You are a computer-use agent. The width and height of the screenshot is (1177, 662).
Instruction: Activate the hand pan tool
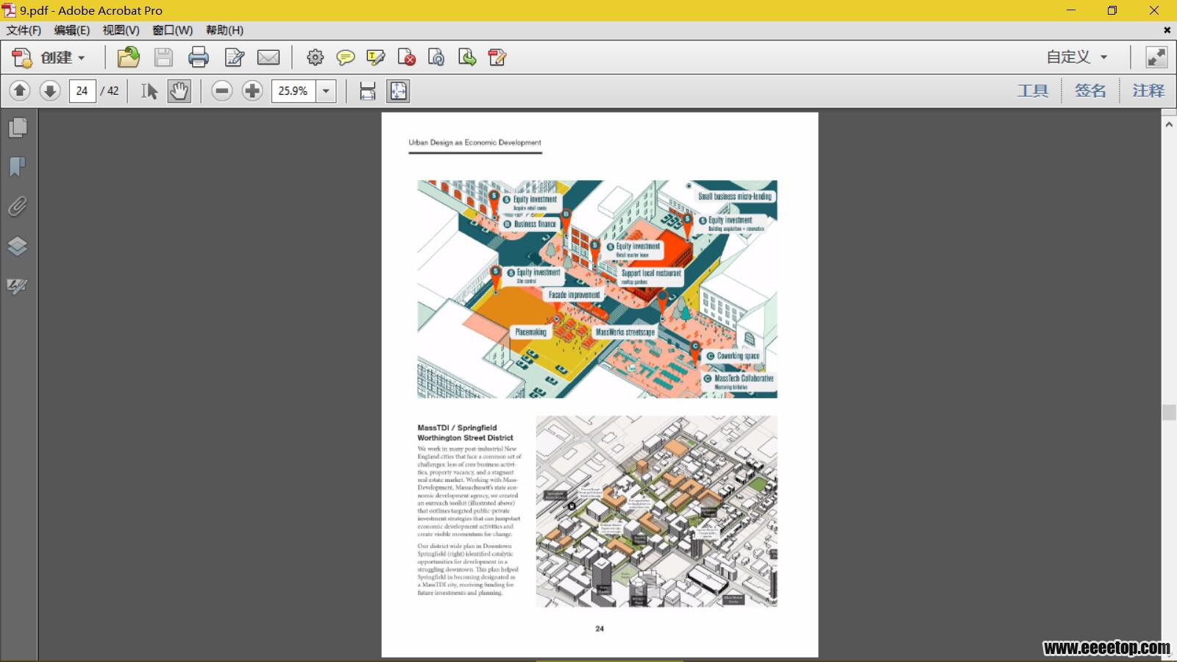179,91
